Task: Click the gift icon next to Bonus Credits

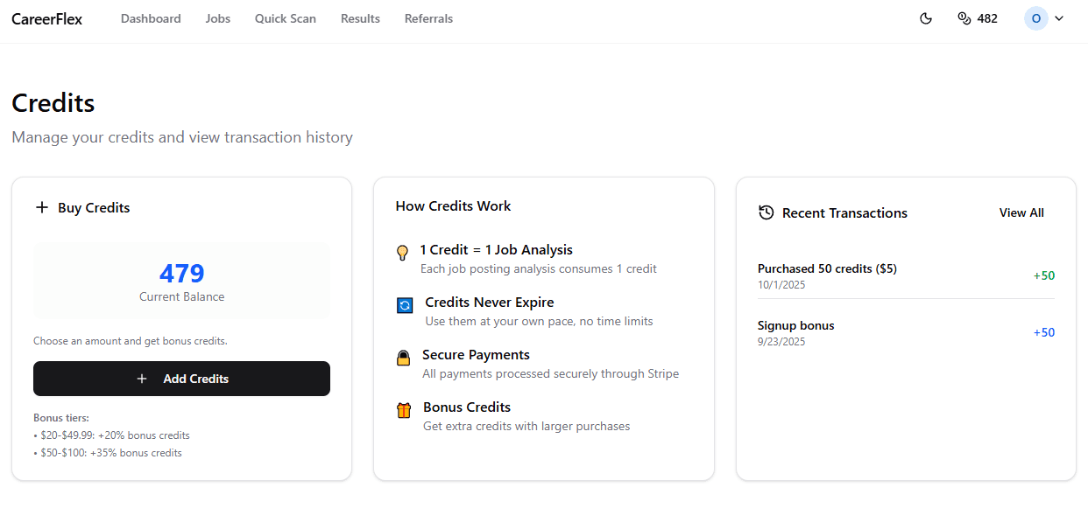Action: 403,410
